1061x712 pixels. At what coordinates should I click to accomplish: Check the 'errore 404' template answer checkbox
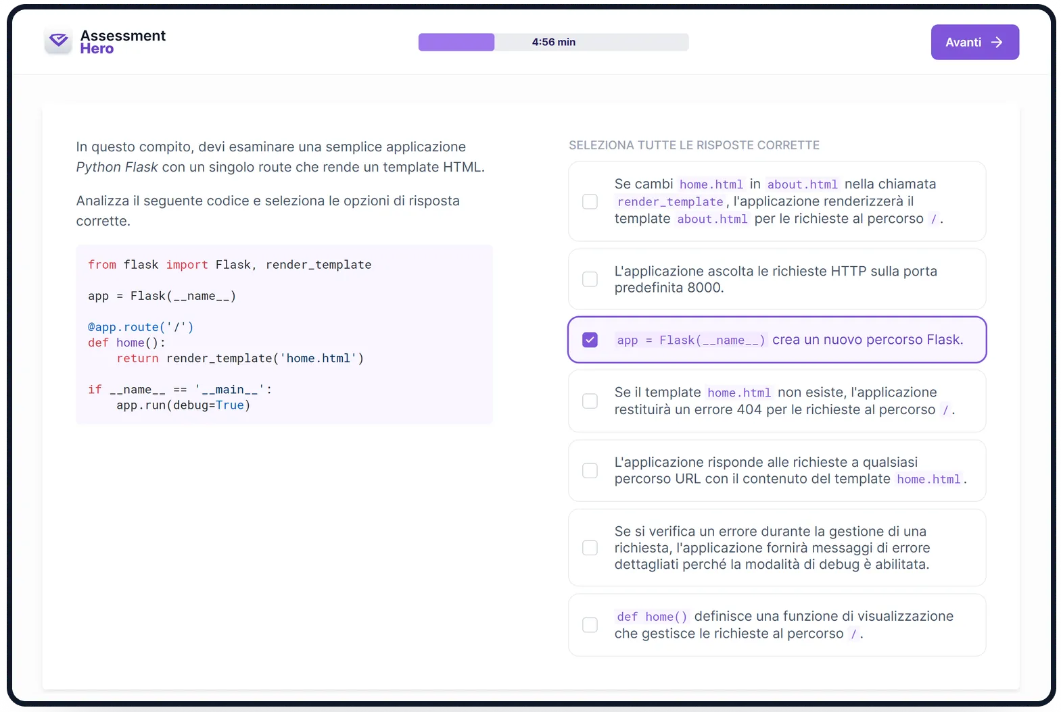point(590,401)
